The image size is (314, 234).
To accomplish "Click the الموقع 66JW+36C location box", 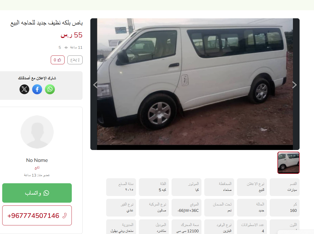I will coord(187,208).
